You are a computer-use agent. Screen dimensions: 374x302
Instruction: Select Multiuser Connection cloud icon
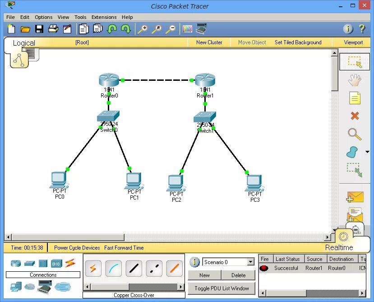pos(63,287)
